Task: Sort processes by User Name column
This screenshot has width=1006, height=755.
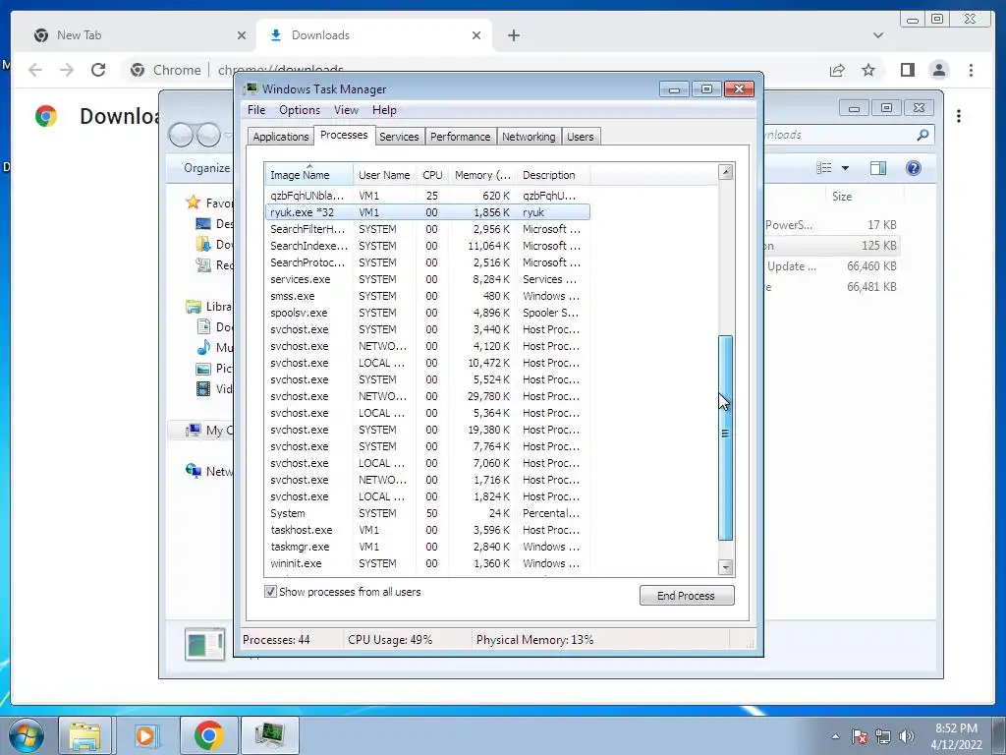Action: [384, 175]
